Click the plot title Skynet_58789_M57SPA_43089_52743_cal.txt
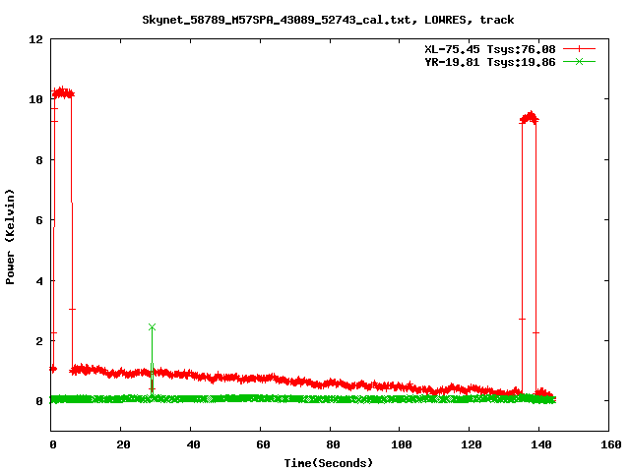Image resolution: width=630 pixels, height=472 pixels. pyautogui.click(x=278, y=20)
